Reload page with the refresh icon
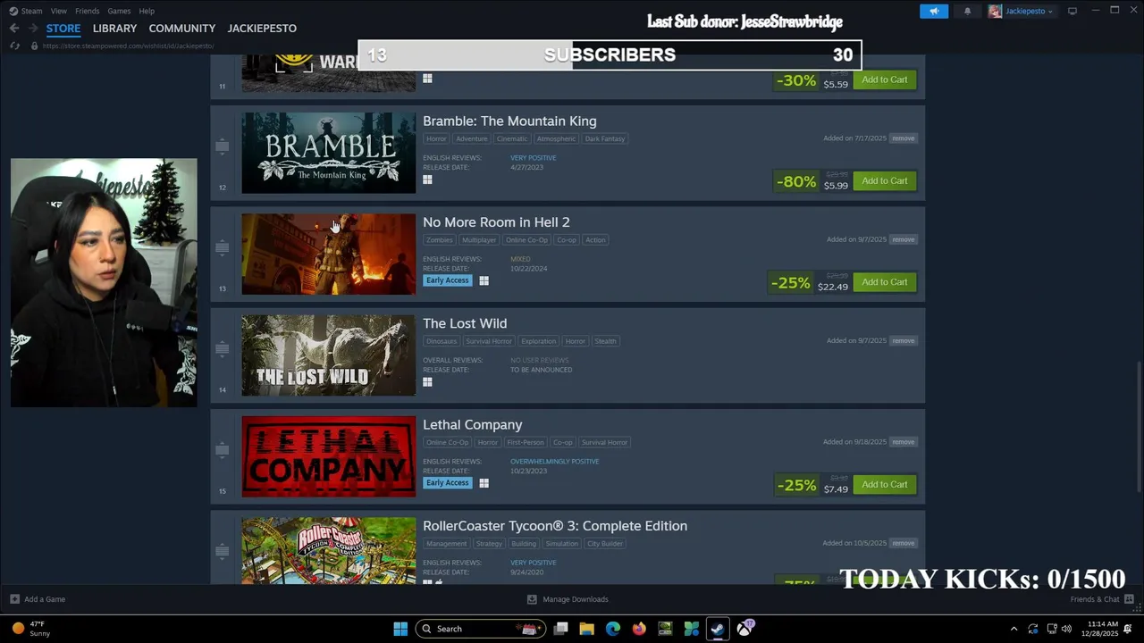Viewport: 1144px width, 643px height. pyautogui.click(x=14, y=46)
